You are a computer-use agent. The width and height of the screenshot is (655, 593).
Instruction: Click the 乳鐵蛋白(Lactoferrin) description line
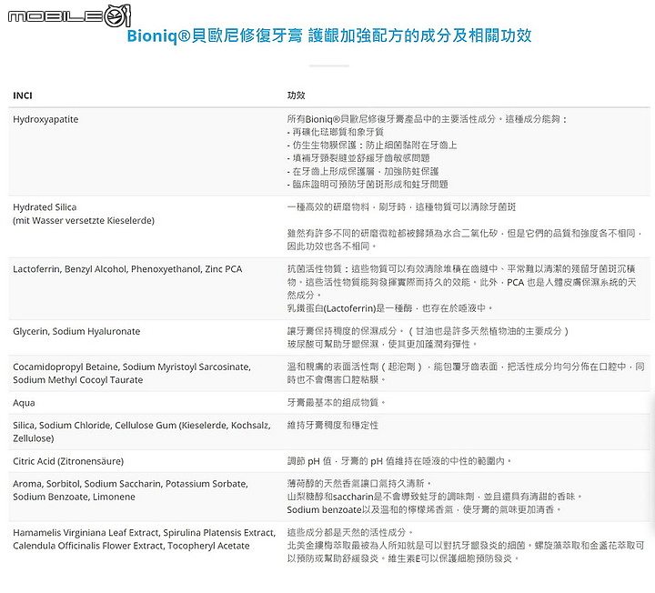point(390,308)
